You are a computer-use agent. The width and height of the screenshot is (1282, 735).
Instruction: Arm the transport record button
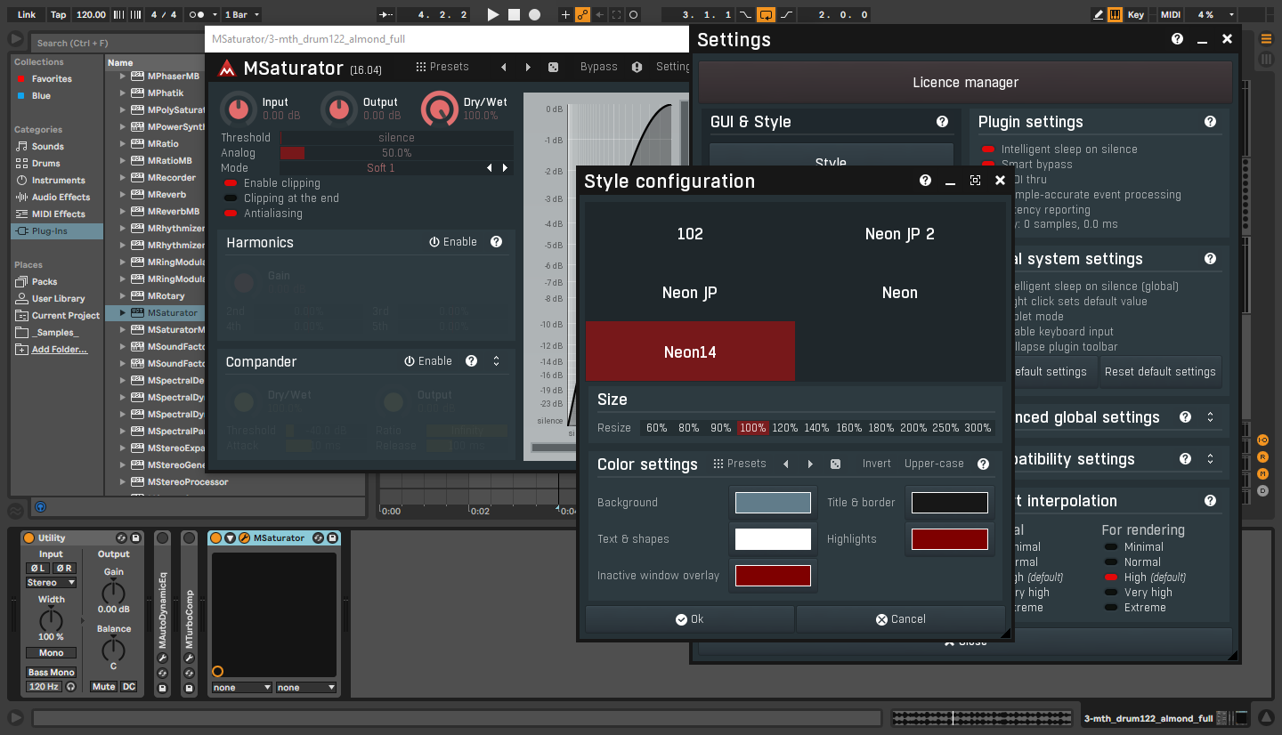click(x=534, y=14)
